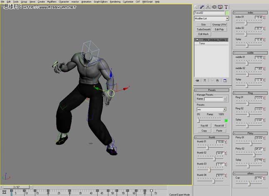Open the Modify command panel tab
269x196 pixels.
[202, 7]
